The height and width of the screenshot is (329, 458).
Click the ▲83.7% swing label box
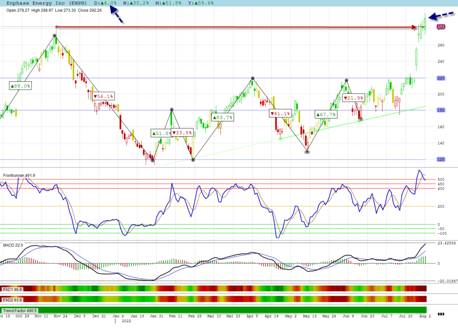click(223, 118)
